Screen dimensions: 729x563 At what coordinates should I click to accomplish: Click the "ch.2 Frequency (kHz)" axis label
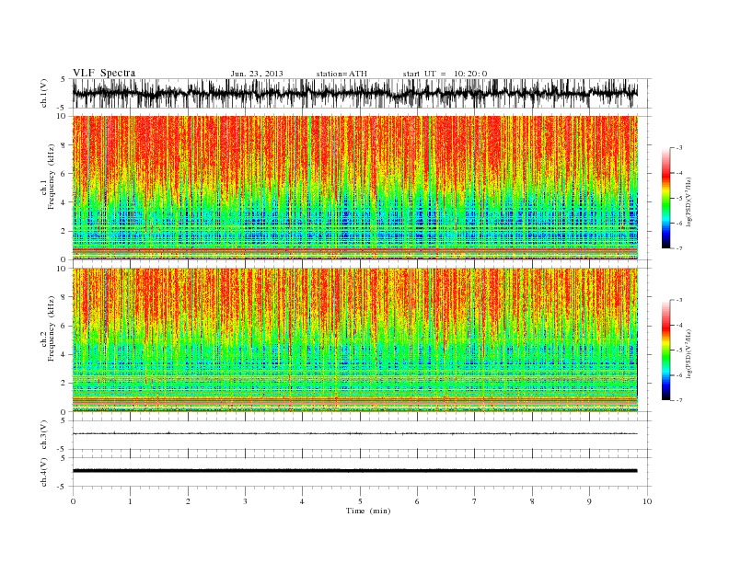(x=47, y=329)
